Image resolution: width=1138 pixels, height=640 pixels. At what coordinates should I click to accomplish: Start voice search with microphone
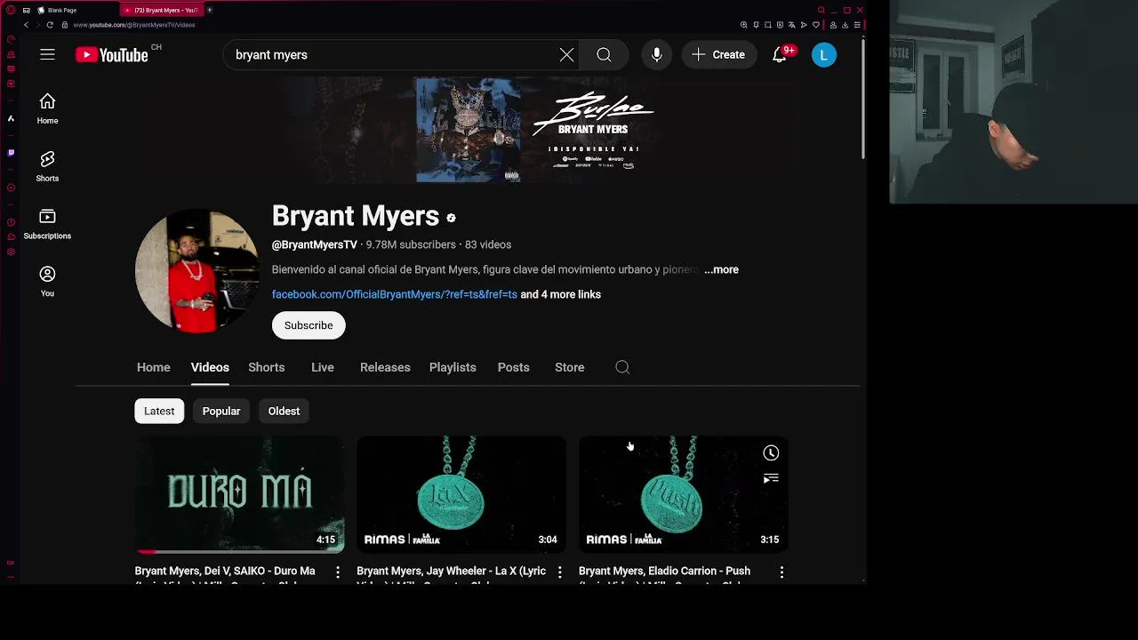point(656,55)
